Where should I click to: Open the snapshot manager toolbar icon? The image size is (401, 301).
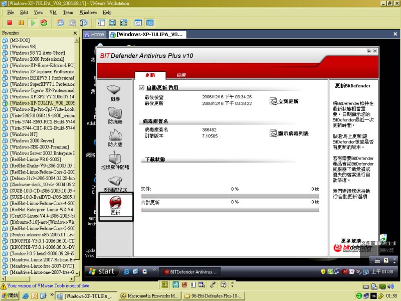tap(84, 23)
